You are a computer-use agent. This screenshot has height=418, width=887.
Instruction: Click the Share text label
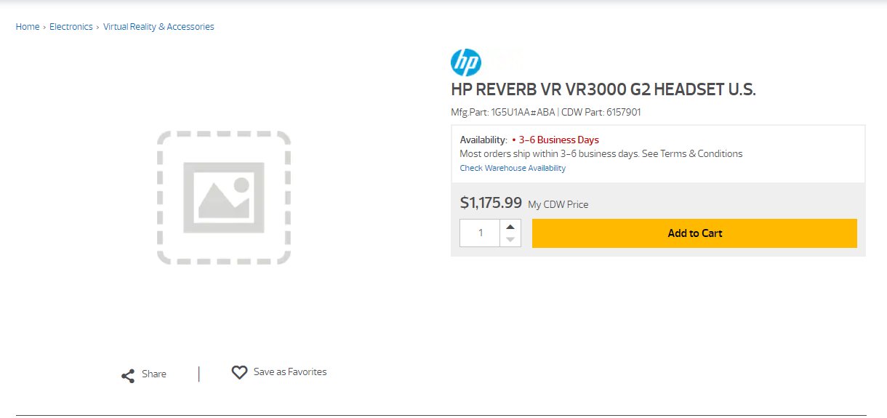154,374
